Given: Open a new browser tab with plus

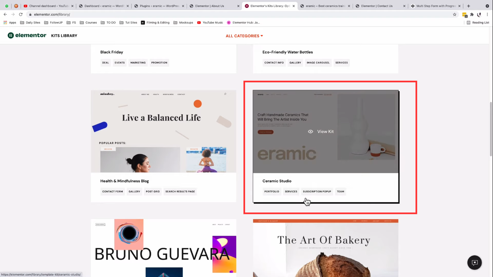Looking at the screenshot, I should click(x=468, y=6).
